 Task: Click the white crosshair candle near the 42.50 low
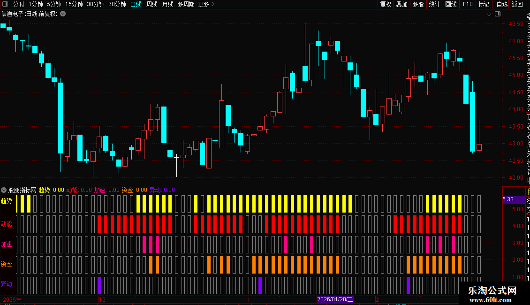176,165
